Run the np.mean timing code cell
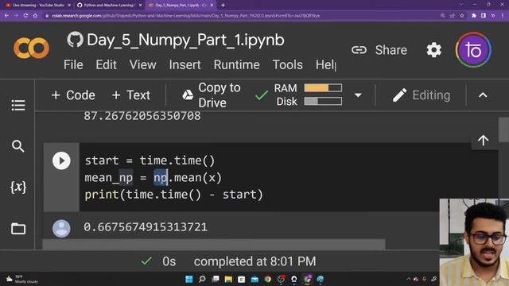The height and width of the screenshot is (286, 509). coord(61,160)
